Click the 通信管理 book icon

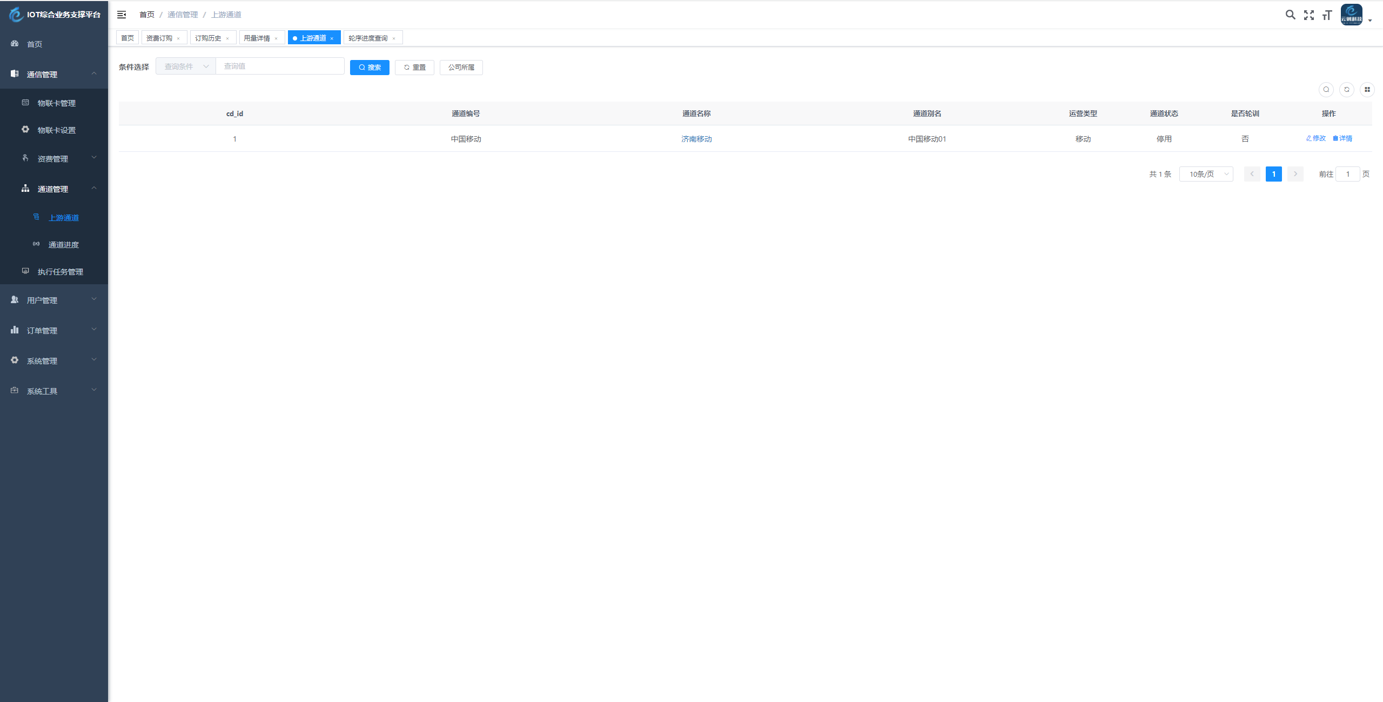click(x=15, y=73)
